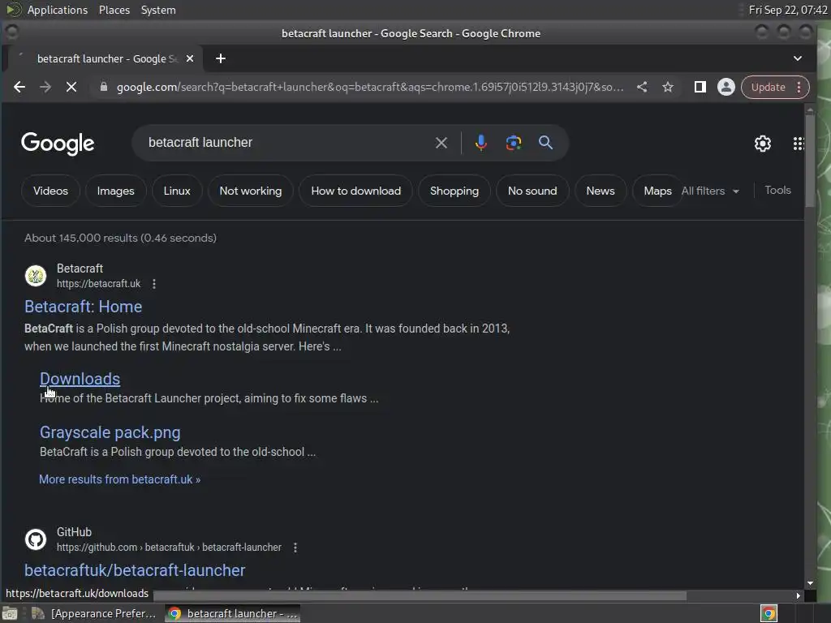831x623 pixels.
Task: Expand the All filters dropdown
Action: pyautogui.click(x=710, y=191)
